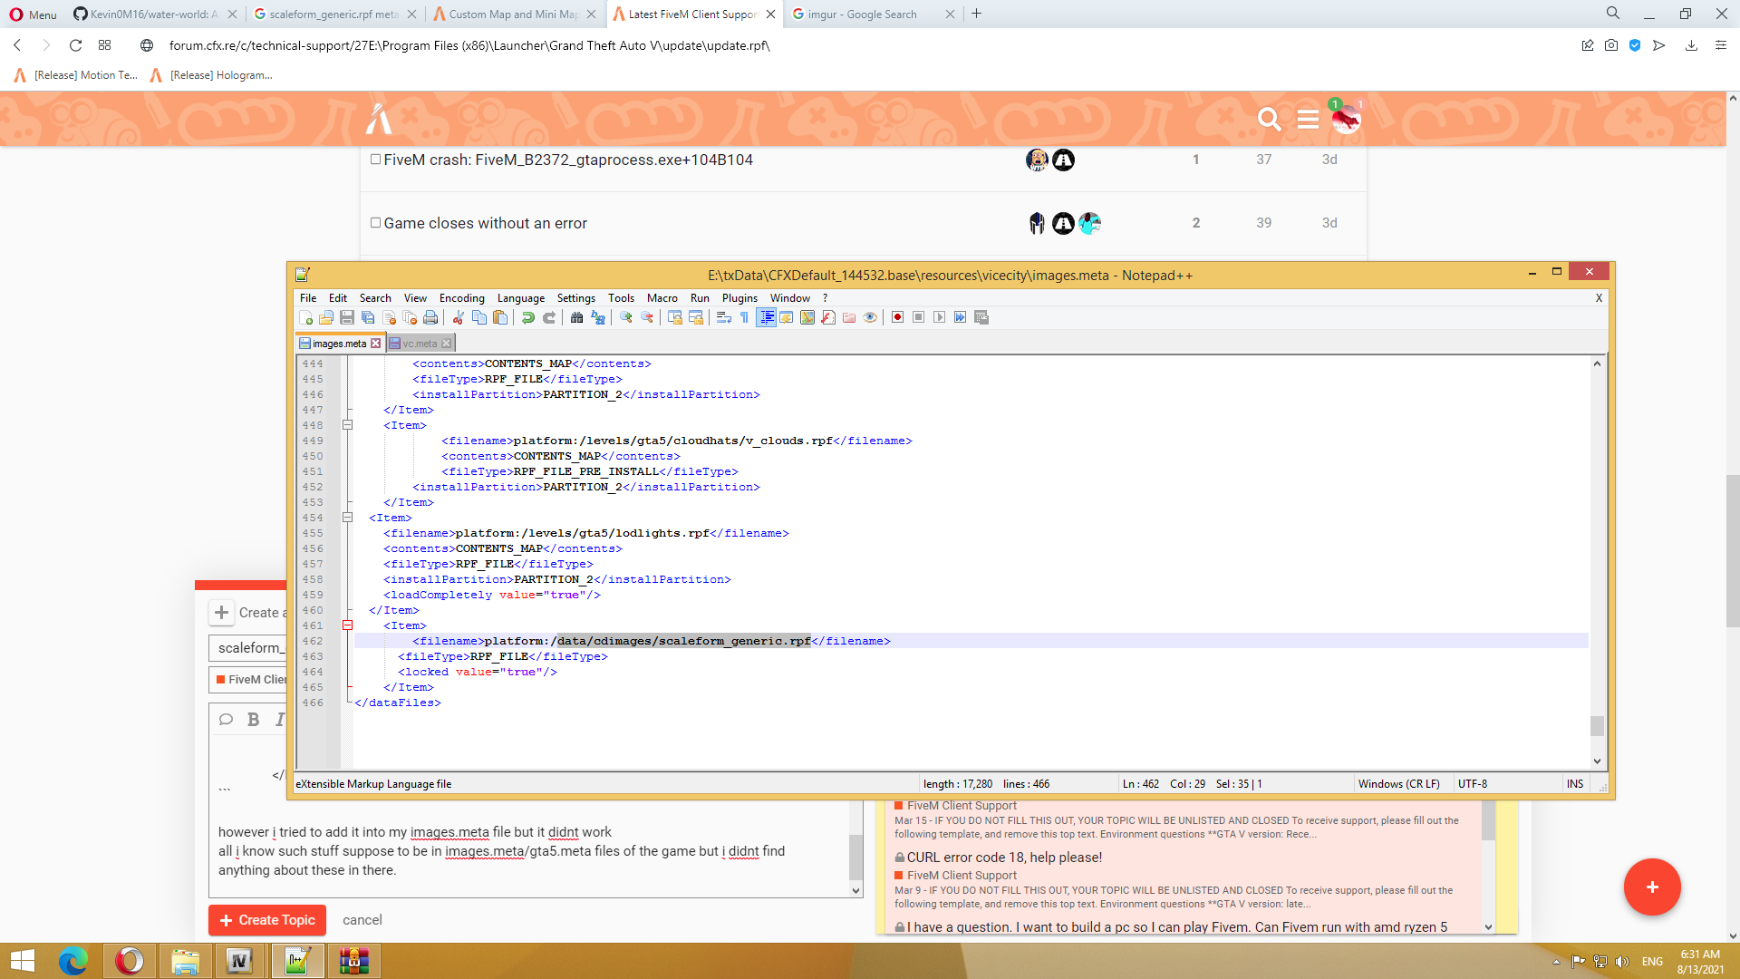Click the green Undo arrow
Image resolution: width=1740 pixels, height=979 pixels.
527,317
